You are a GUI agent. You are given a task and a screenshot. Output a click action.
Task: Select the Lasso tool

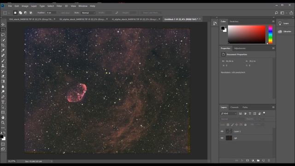click(x=3, y=35)
